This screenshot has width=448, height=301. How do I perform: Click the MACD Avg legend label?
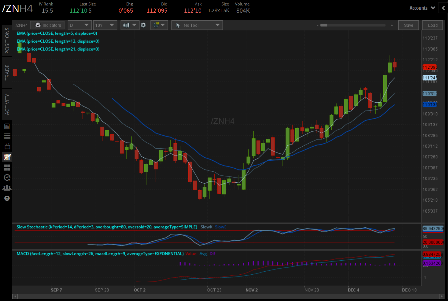[x=203, y=254]
